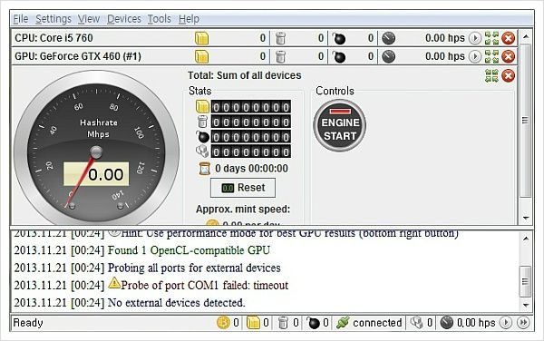Open the View menu

coord(89,19)
